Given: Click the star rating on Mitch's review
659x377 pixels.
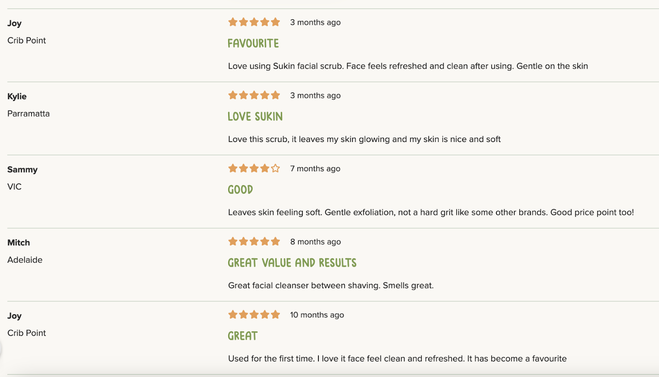Looking at the screenshot, I should coord(254,242).
